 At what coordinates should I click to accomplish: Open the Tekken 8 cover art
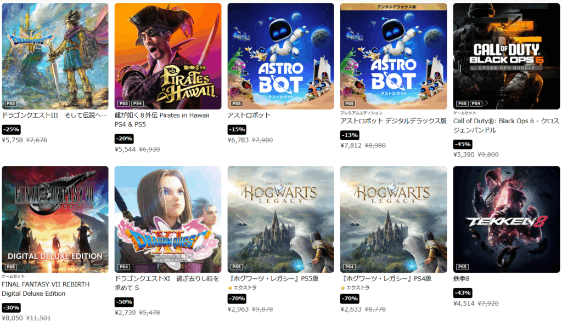507,219
